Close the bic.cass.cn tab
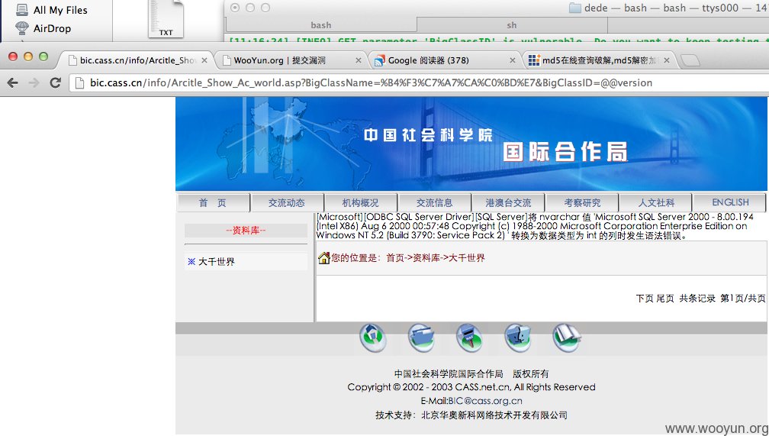Viewport: 769px width, 436px height. (x=204, y=60)
